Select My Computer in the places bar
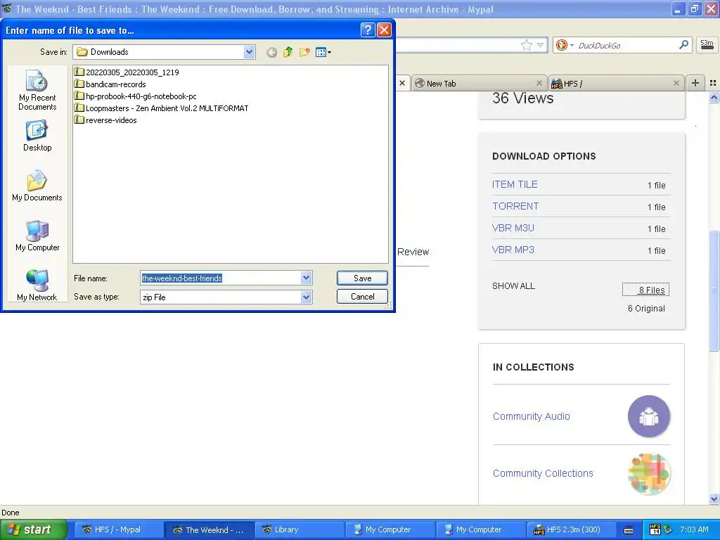Image resolution: width=720 pixels, height=540 pixels. coord(37,236)
